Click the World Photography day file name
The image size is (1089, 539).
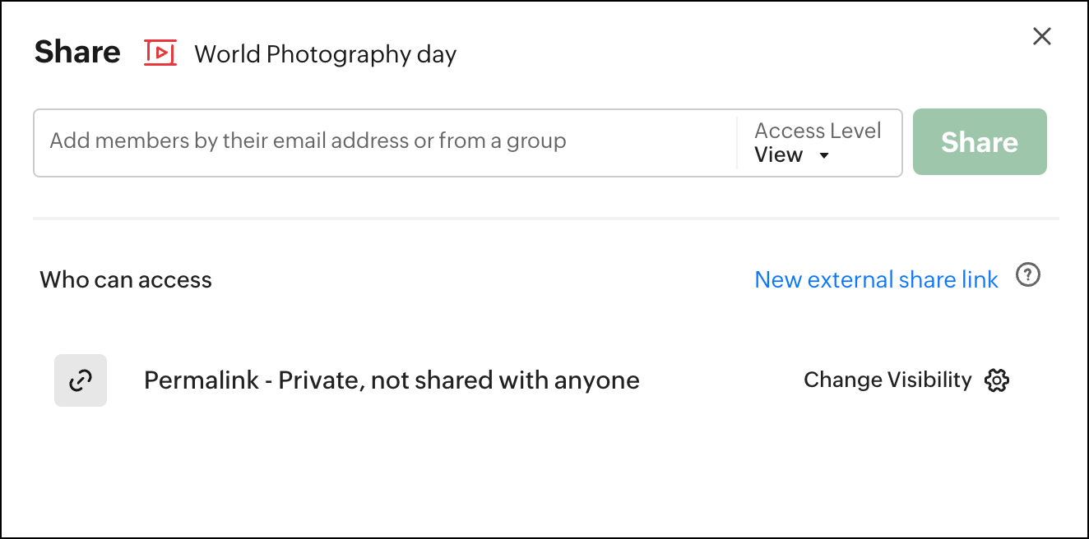coord(325,54)
